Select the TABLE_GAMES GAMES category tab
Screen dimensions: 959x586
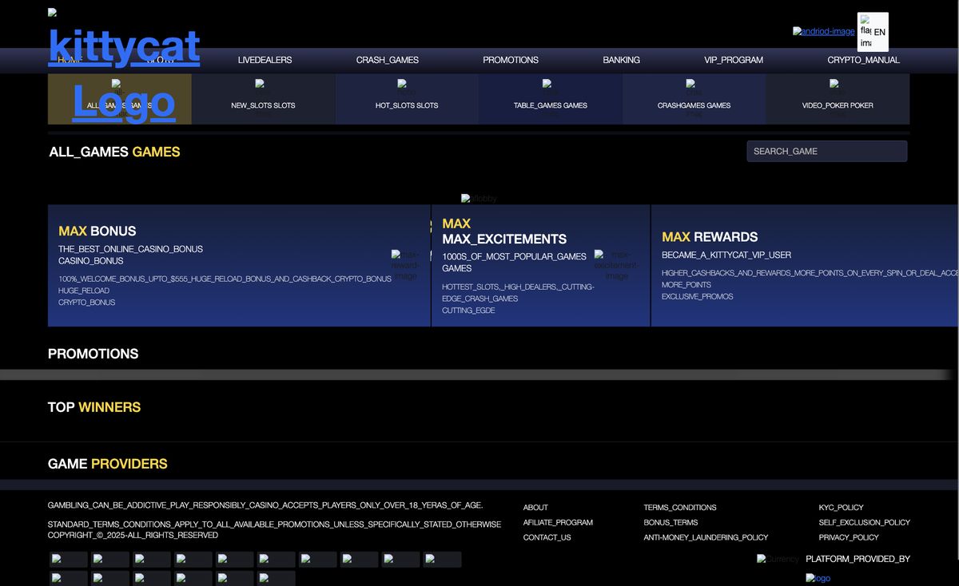(x=551, y=99)
